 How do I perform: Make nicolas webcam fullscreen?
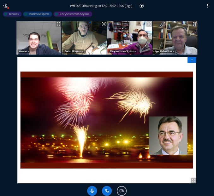tap(58, 24)
